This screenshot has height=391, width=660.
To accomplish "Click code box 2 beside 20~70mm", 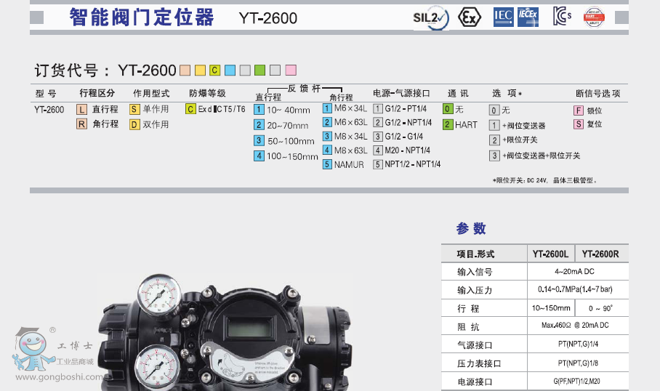I will (259, 125).
